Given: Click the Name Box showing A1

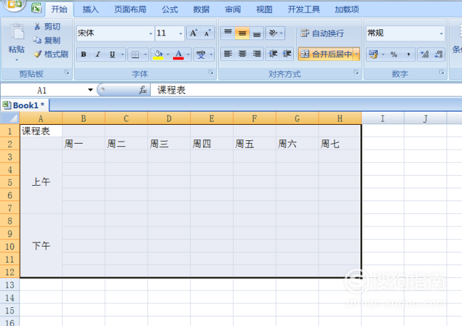Looking at the screenshot, I should click(x=43, y=90).
